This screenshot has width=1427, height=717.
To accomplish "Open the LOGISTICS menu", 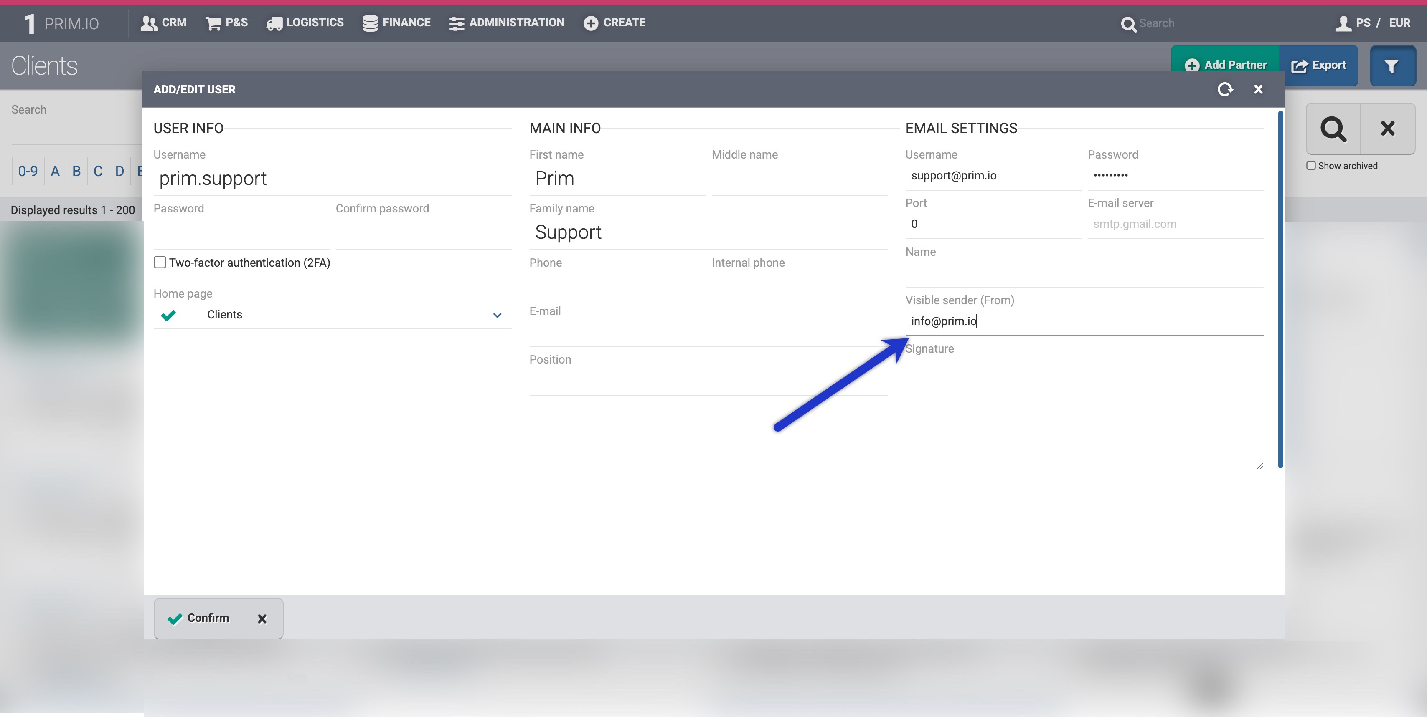I will point(305,23).
